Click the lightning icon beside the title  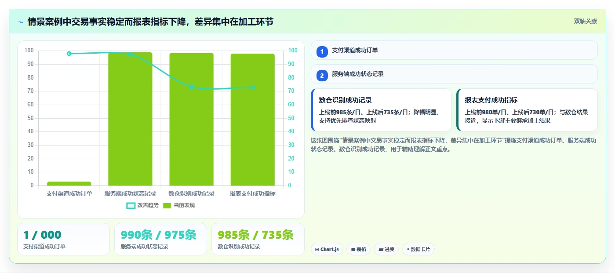click(x=21, y=22)
